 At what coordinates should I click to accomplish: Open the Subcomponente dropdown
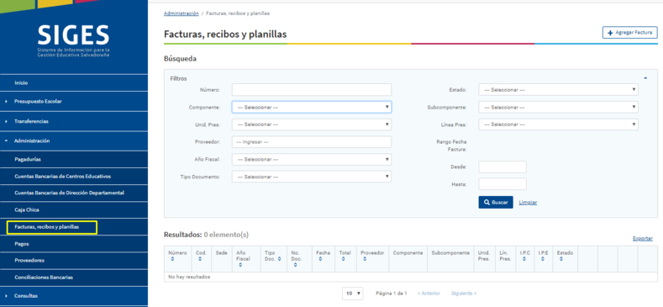click(558, 107)
